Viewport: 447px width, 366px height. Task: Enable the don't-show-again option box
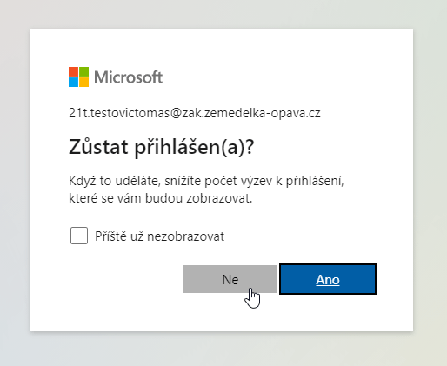tap(79, 236)
